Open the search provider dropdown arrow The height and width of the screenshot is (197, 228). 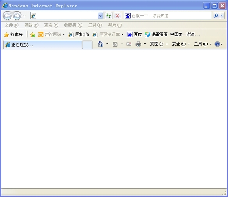click(x=222, y=16)
